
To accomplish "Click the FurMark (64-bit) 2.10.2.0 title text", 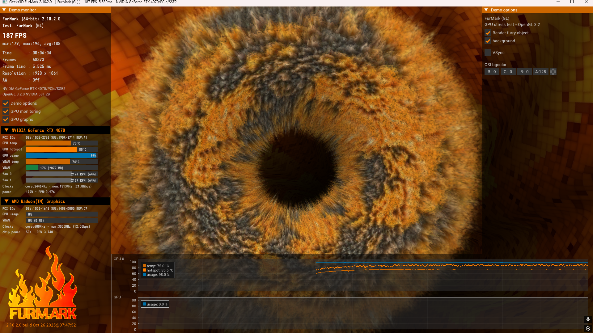I will (32, 19).
